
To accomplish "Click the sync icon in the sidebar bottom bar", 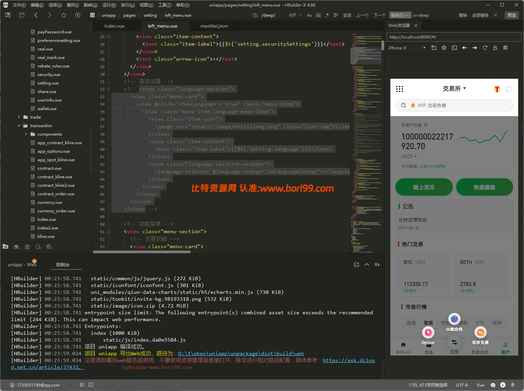I will coord(38,246).
